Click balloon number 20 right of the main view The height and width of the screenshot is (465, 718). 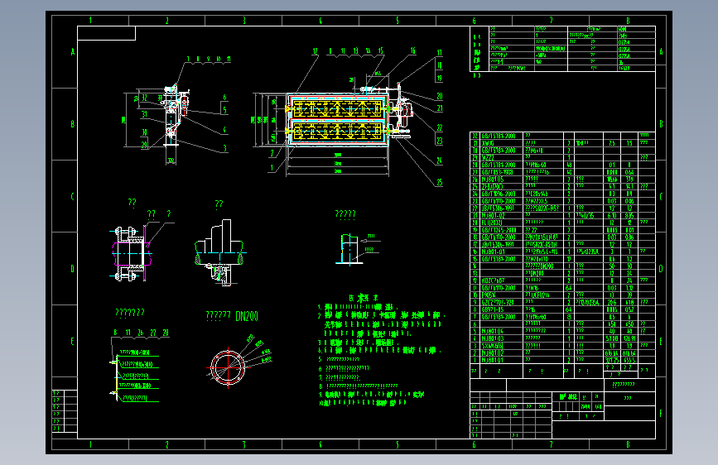[439, 96]
